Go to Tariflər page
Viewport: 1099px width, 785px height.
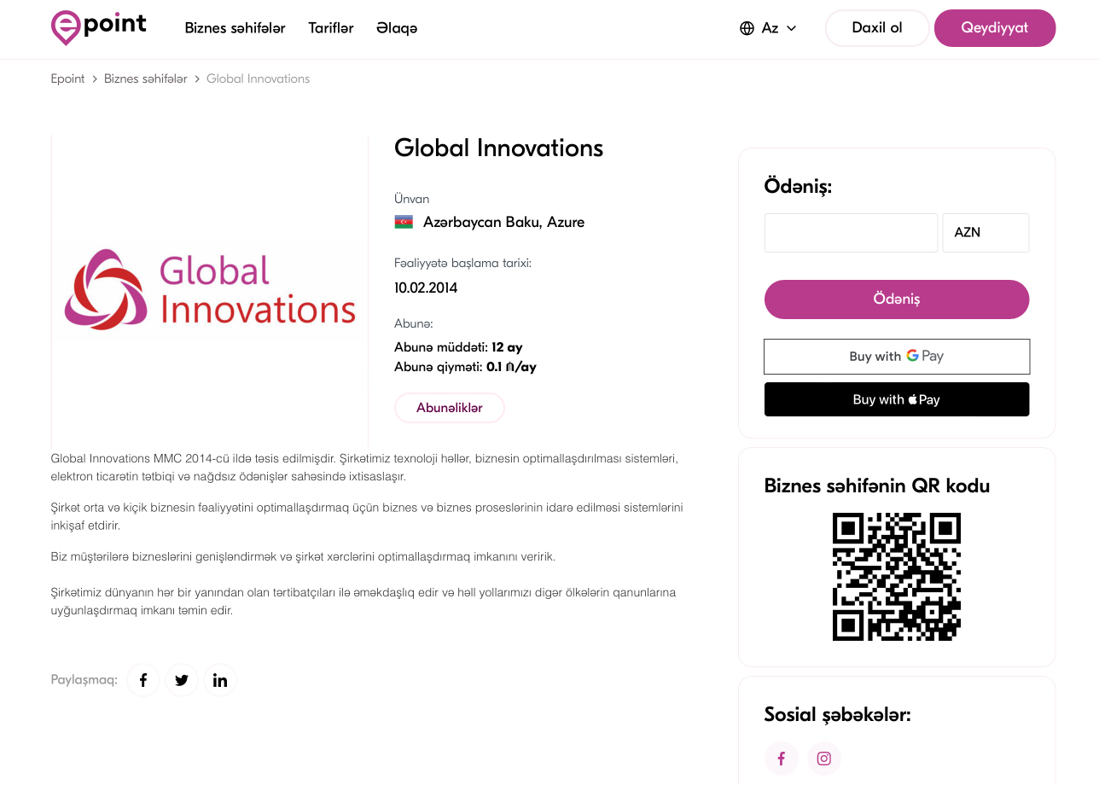click(x=331, y=28)
